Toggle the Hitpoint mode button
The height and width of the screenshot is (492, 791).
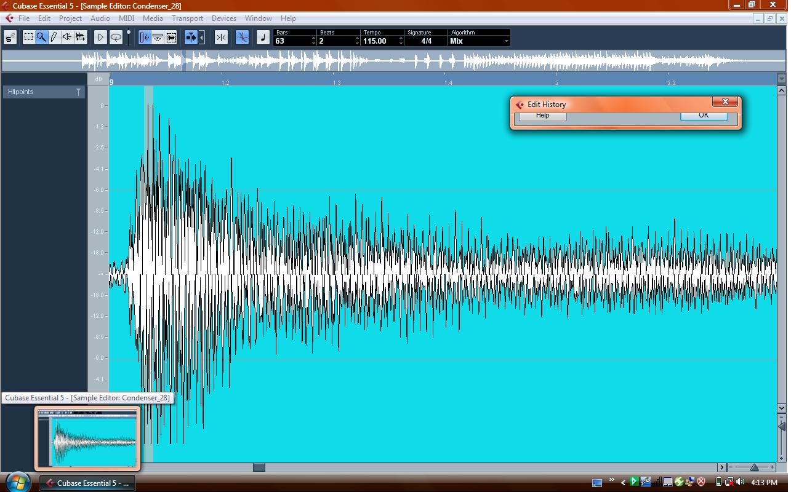242,38
